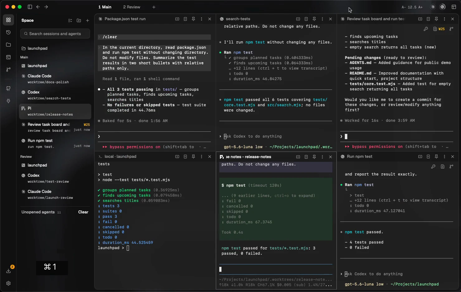
Task: Switch to the 1 Main tab
Action: pyautogui.click(x=105, y=7)
